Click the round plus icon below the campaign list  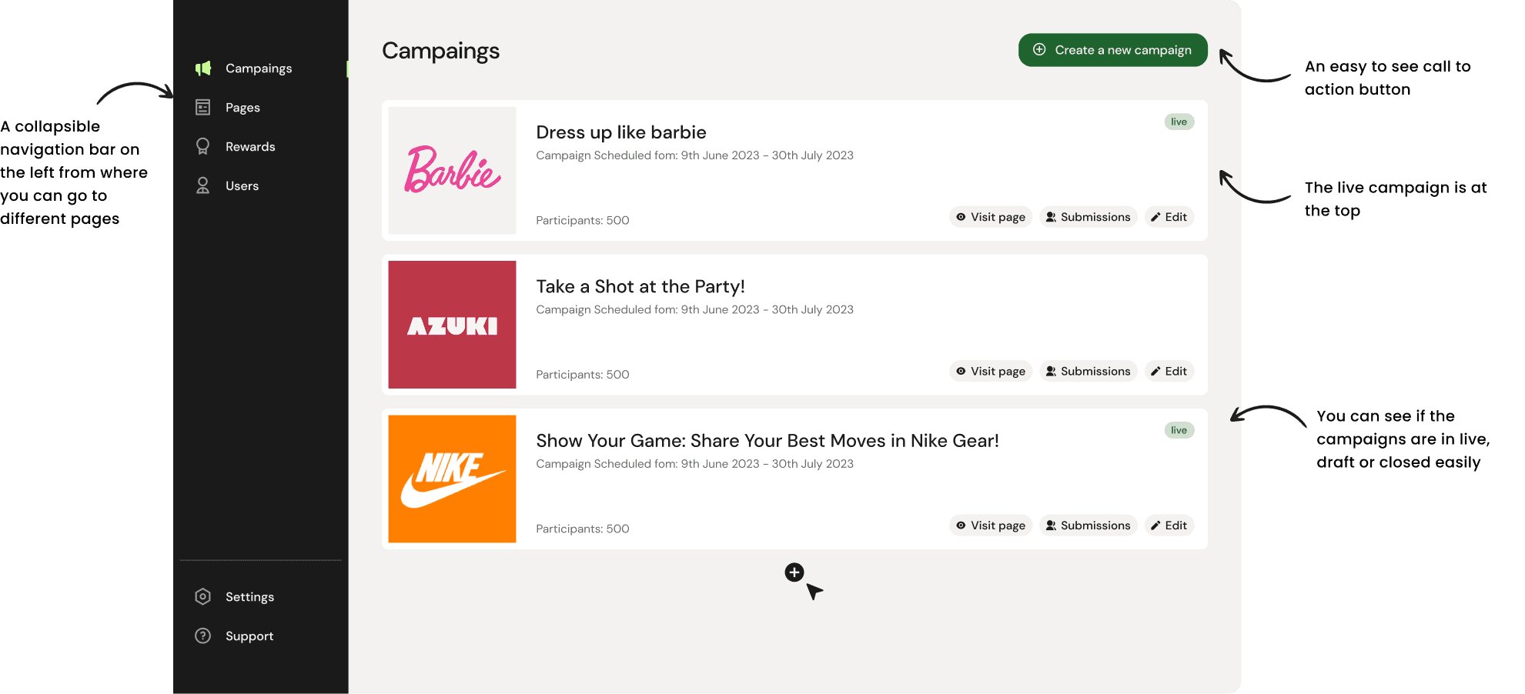pos(794,572)
